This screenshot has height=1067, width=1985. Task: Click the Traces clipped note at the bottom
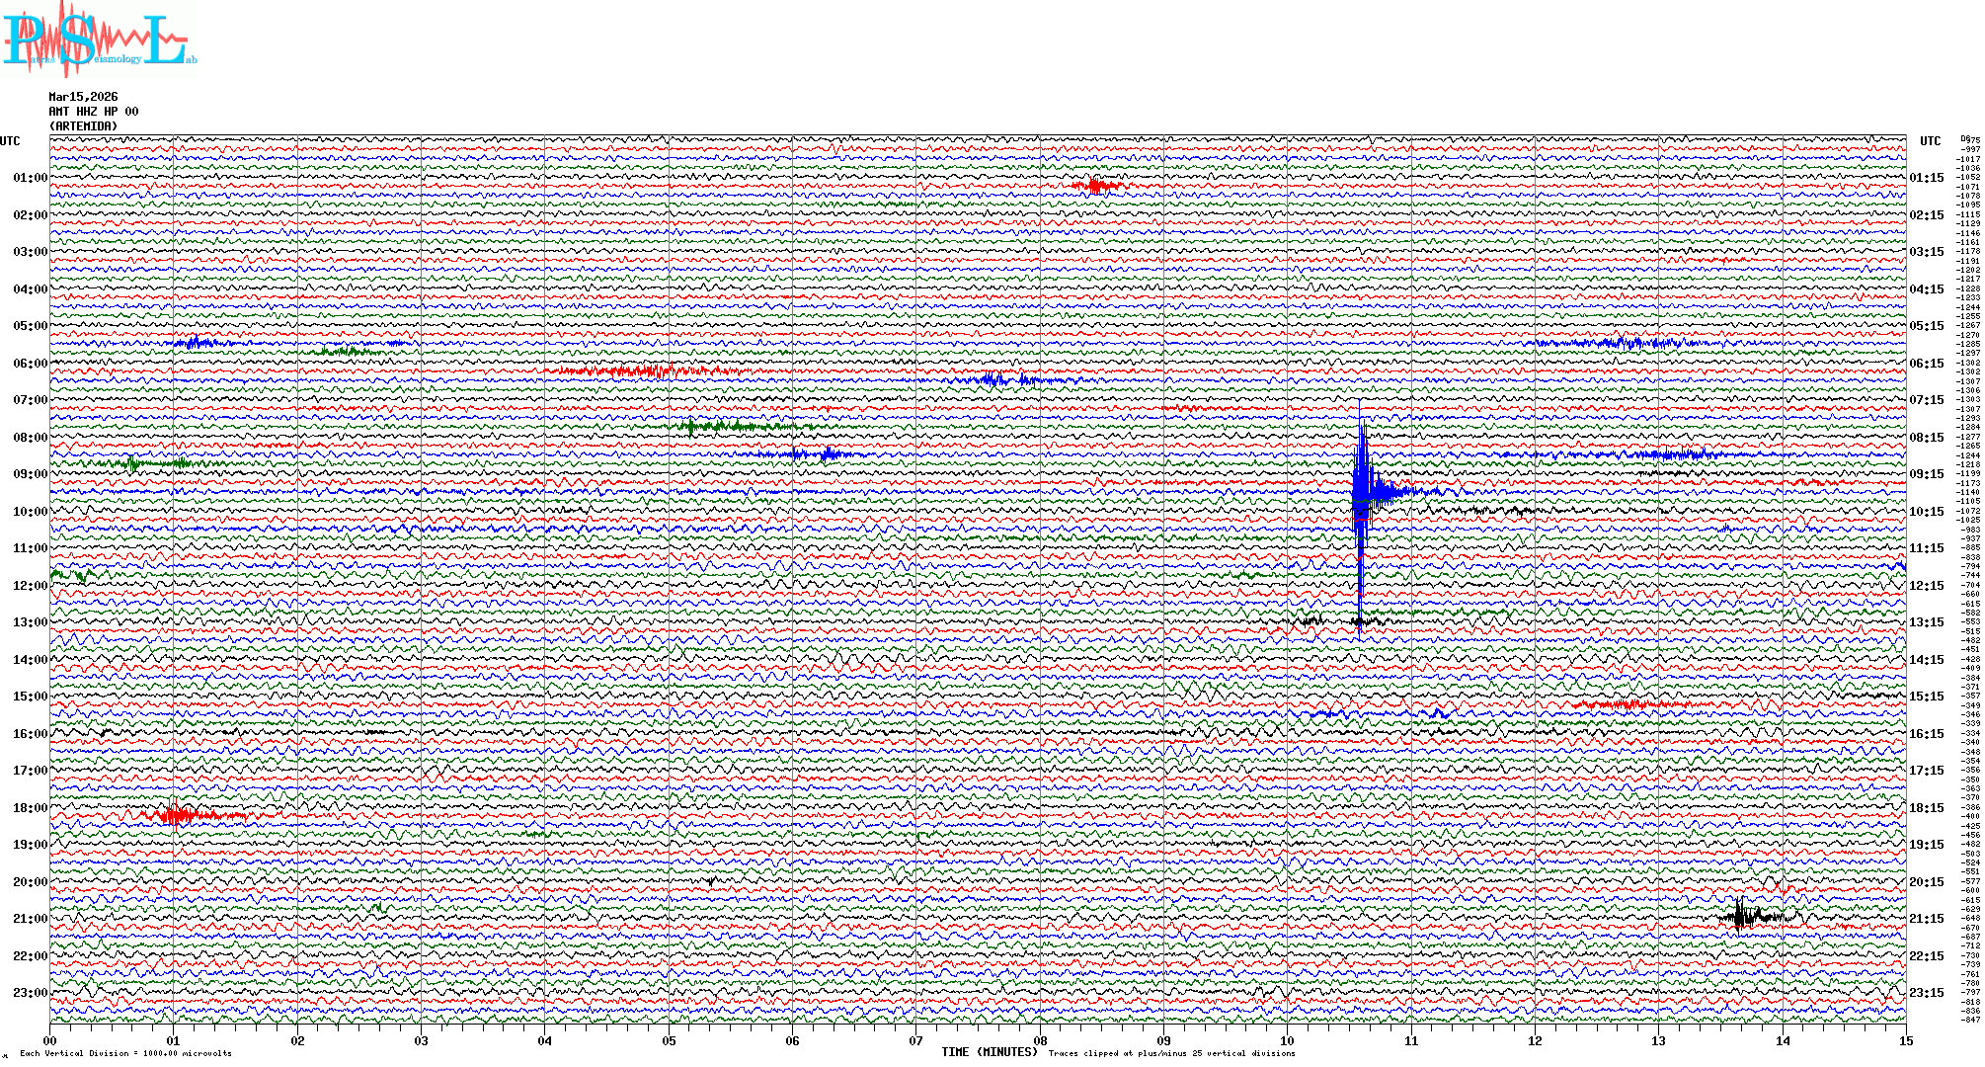tap(1171, 1053)
